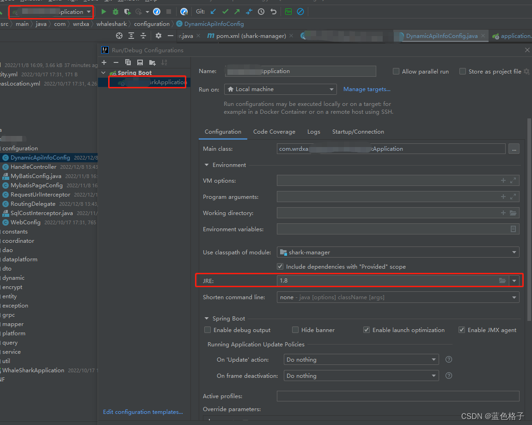This screenshot has height=425, width=532.
Task: Open Startup/Connection tab
Action: (358, 132)
